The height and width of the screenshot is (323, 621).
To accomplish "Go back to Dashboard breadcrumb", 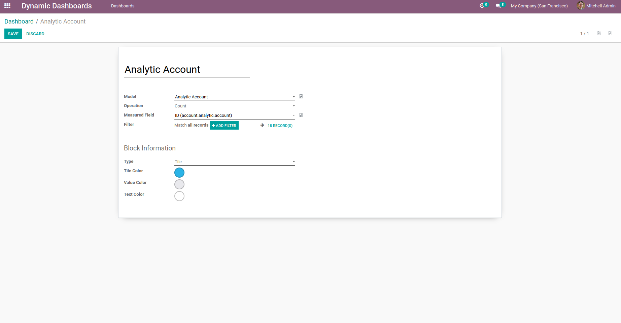I will (19, 21).
